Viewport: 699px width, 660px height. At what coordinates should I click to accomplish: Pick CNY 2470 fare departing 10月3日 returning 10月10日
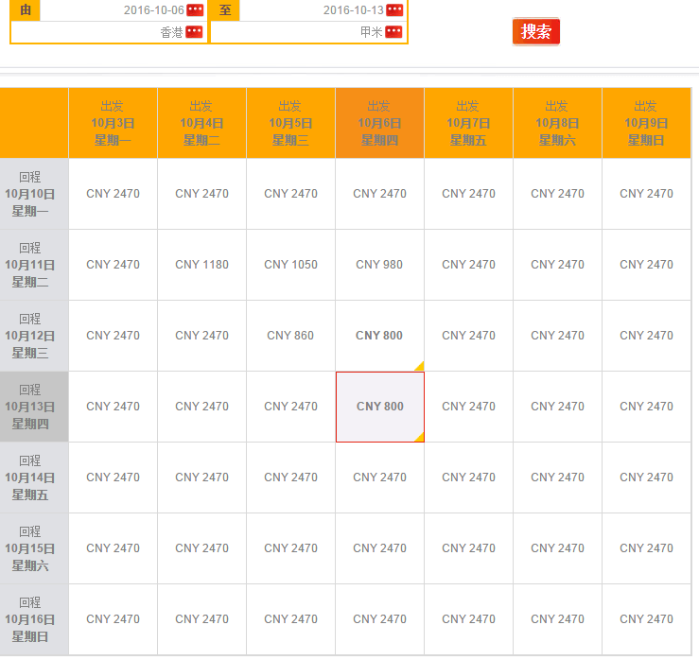coord(113,194)
